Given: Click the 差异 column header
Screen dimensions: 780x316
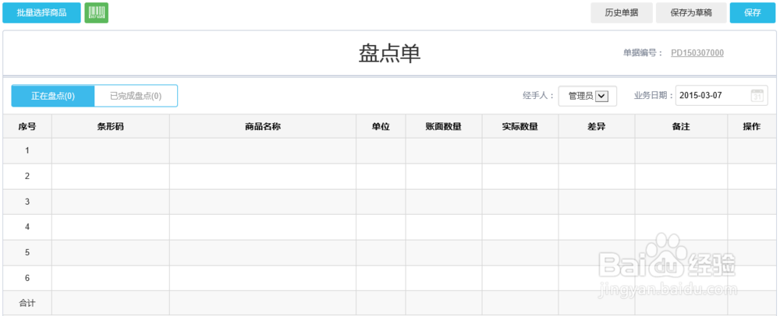Looking at the screenshot, I should click(596, 126).
